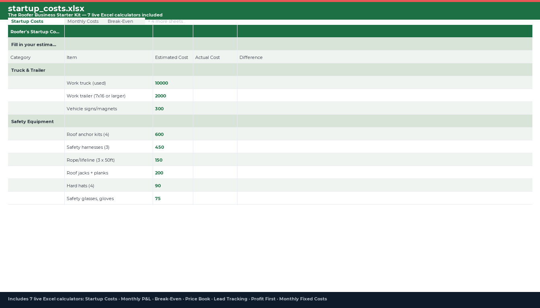Click the Roofer Business Starter Kit subtitle
The height and width of the screenshot is (308, 540).
pyautogui.click(x=85, y=15)
